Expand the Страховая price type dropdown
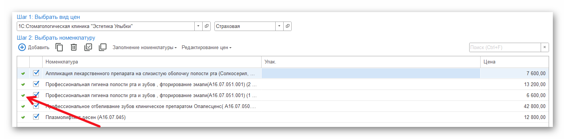 [x=279, y=26]
